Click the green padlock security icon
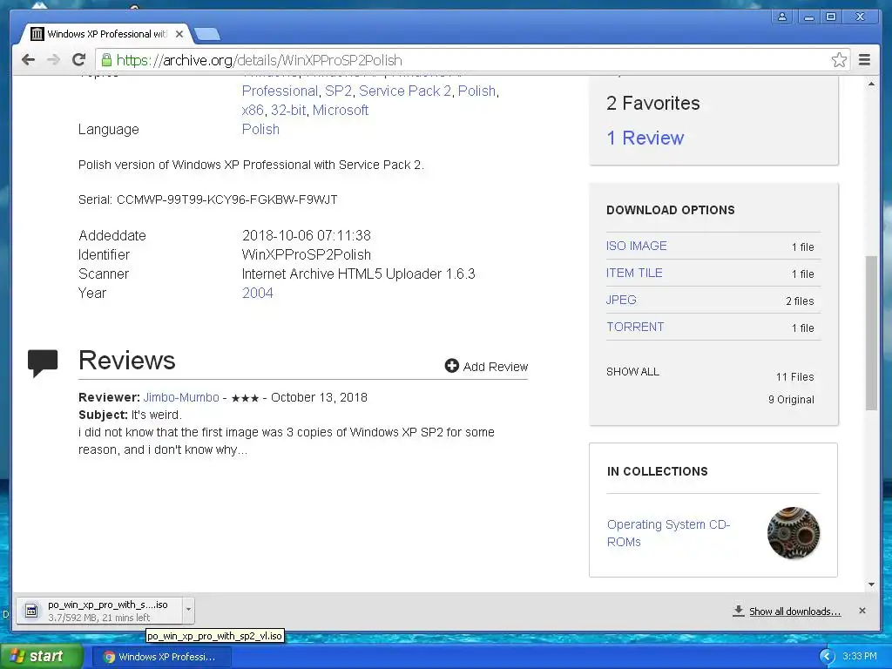This screenshot has width=892, height=669. tap(106, 60)
